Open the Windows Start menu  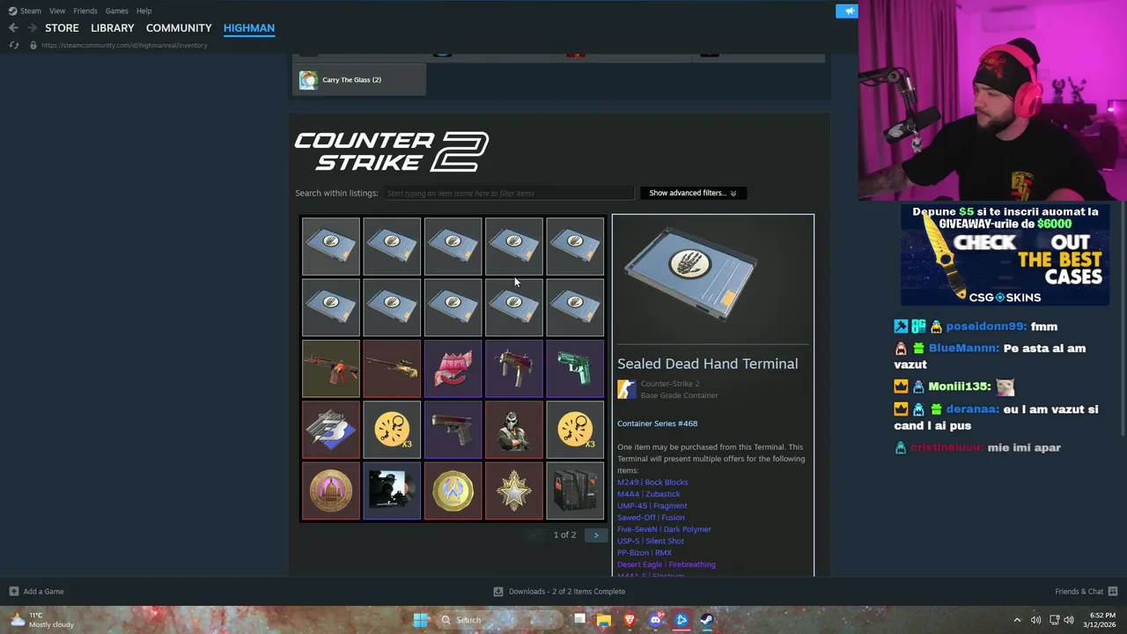click(421, 620)
